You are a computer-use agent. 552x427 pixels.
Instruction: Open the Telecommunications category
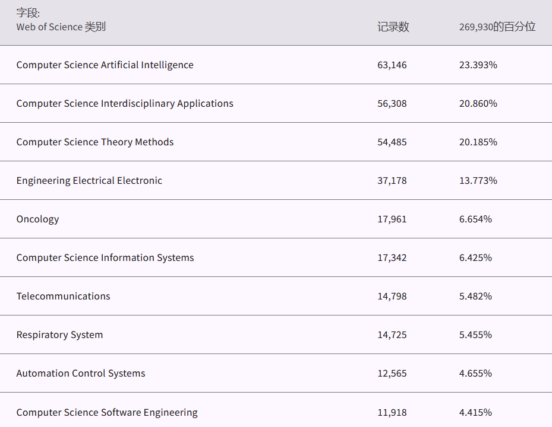click(63, 297)
